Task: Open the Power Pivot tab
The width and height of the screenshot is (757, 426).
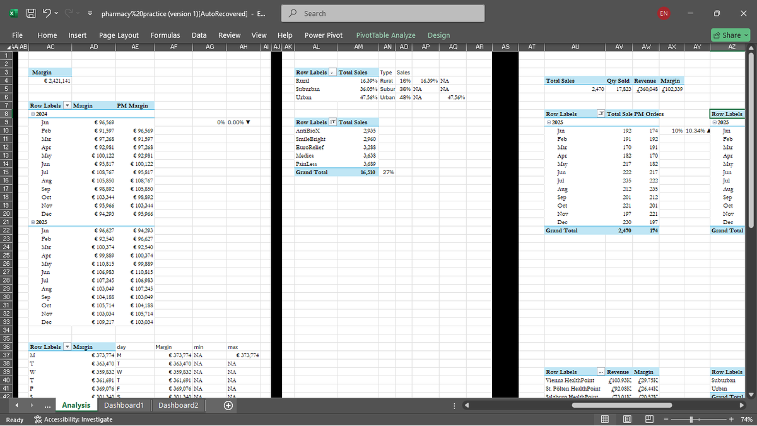Action: pos(324,35)
